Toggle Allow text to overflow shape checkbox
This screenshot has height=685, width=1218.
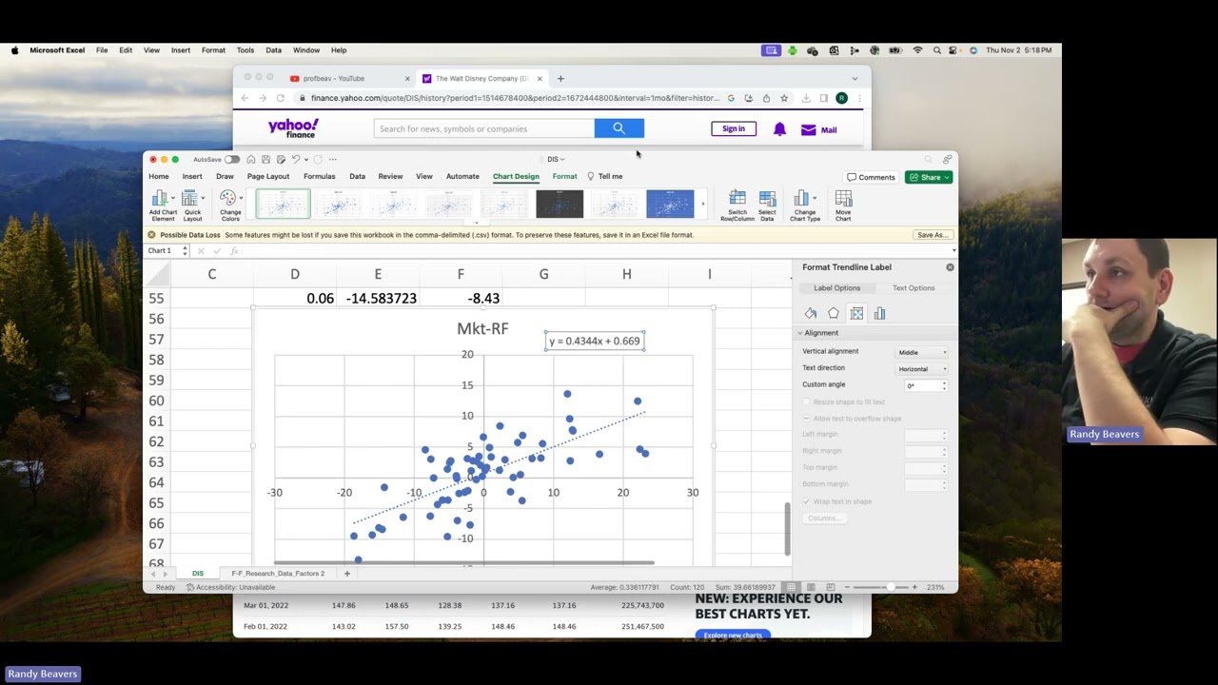(x=807, y=419)
